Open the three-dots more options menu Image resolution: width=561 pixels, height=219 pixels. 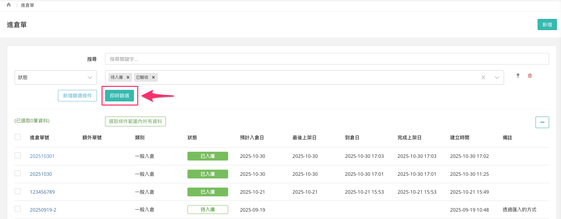542,122
